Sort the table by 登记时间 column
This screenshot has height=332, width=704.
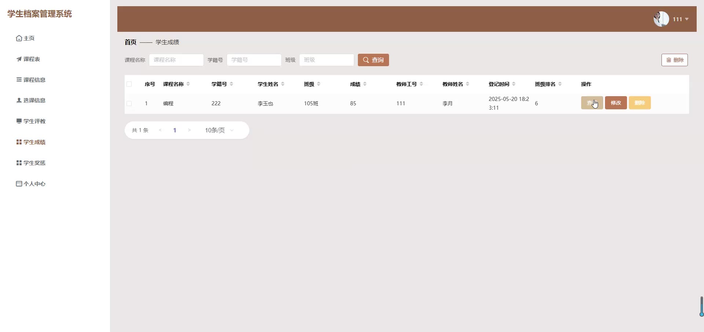tap(514, 84)
